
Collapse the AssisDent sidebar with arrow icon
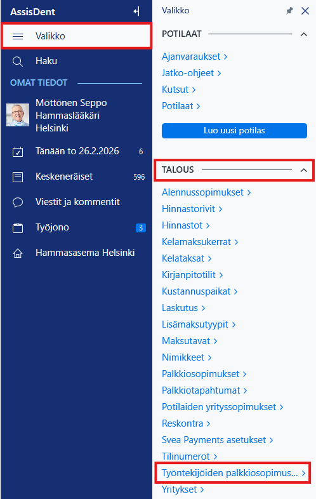(136, 11)
